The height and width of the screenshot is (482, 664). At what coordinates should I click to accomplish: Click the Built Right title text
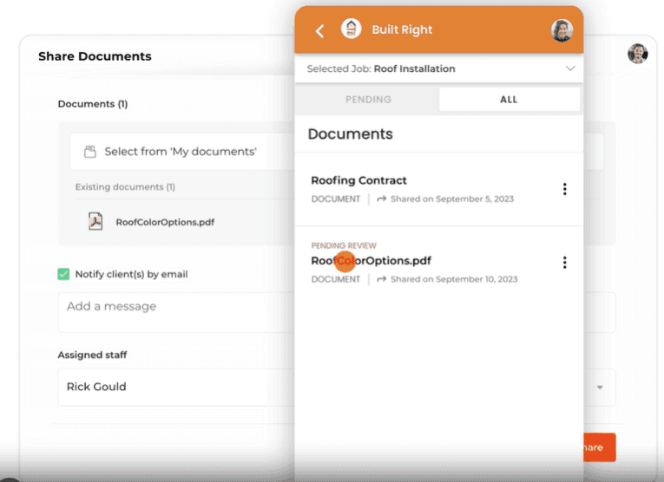(402, 29)
